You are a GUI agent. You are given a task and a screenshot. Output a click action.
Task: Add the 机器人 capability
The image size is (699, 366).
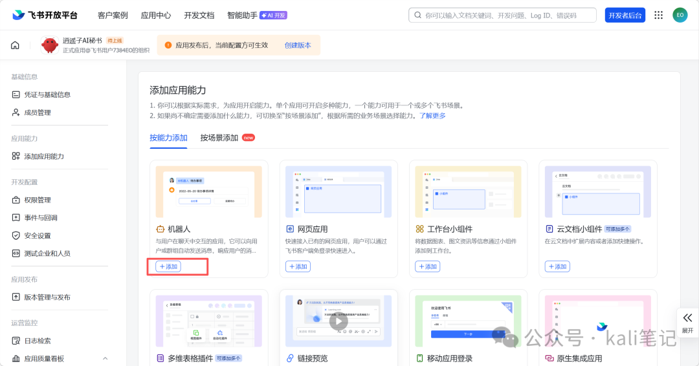tap(168, 266)
